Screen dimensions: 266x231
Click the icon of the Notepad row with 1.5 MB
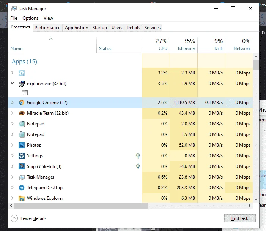[22, 134]
